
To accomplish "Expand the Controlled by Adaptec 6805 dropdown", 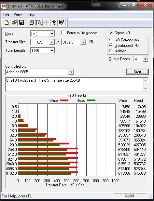I will 71,72.
